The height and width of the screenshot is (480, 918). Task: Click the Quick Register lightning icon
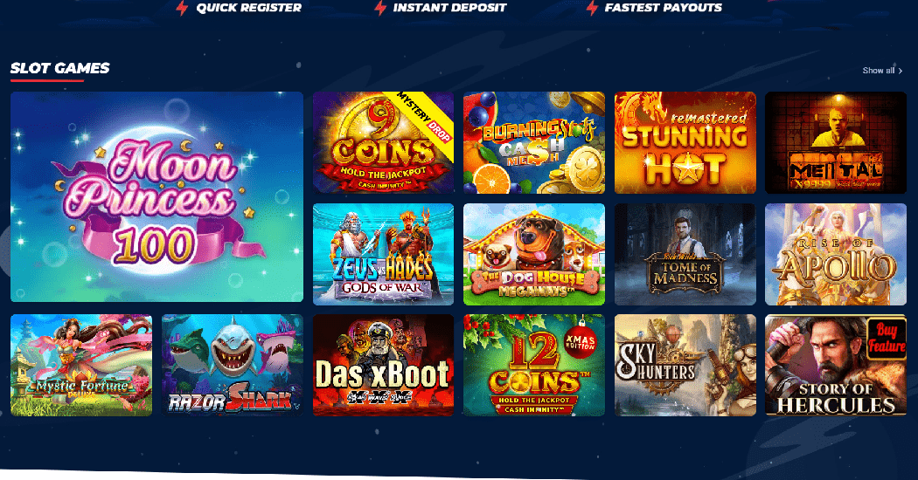coord(182,8)
